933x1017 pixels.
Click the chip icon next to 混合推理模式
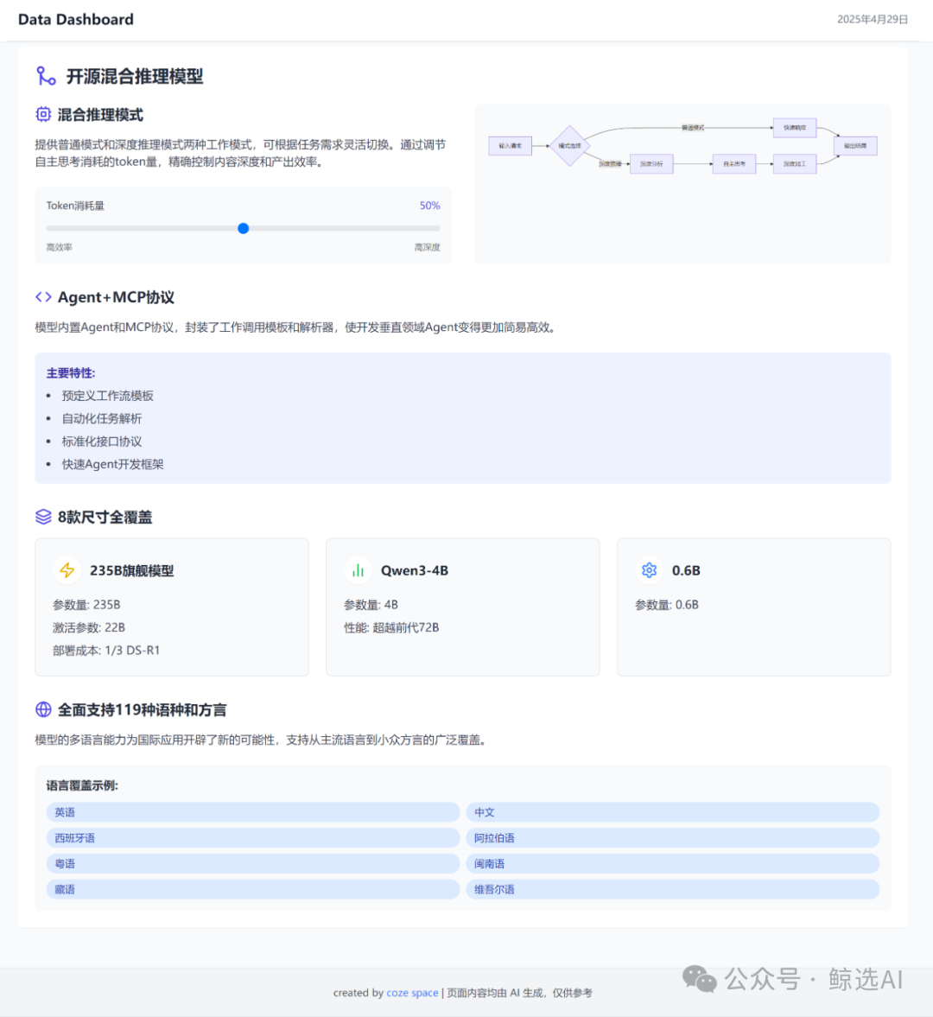(x=43, y=115)
